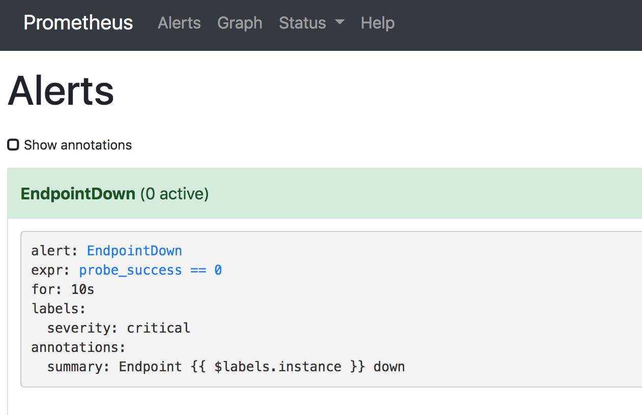The width and height of the screenshot is (642, 415).
Task: Enable the Show annotations checkbox
Action: [x=13, y=145]
